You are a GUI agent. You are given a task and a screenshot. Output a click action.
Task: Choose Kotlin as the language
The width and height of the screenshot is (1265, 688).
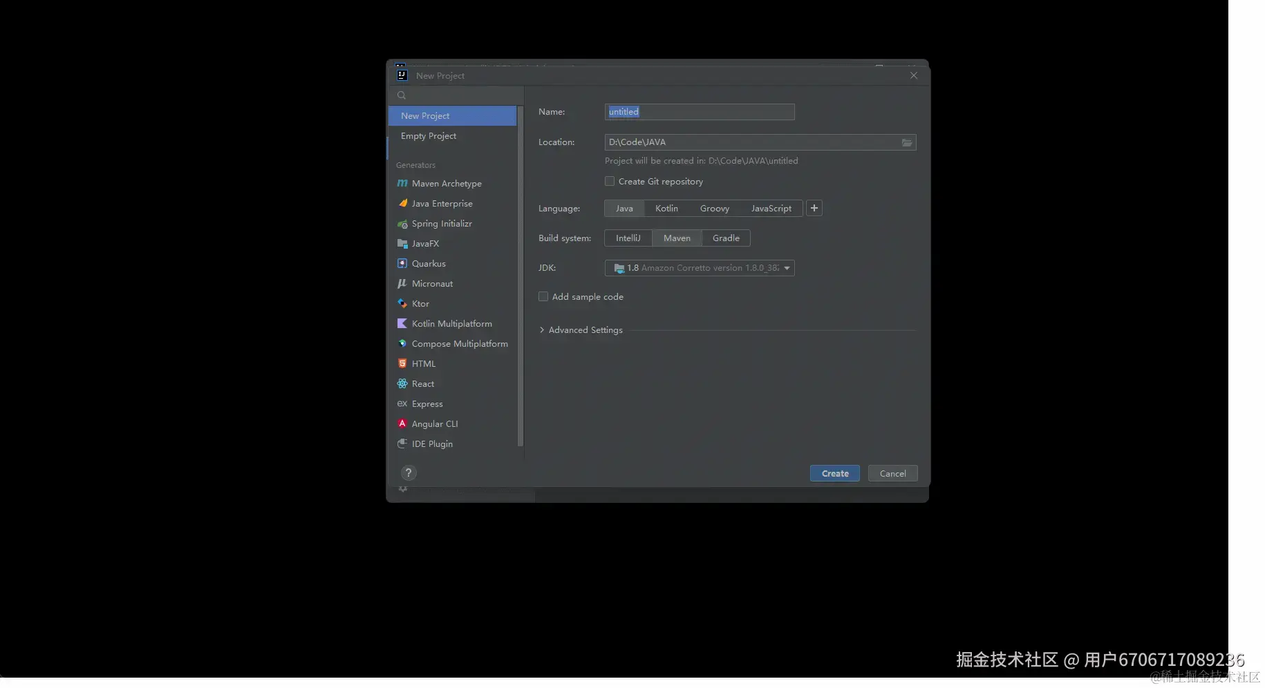coord(666,208)
